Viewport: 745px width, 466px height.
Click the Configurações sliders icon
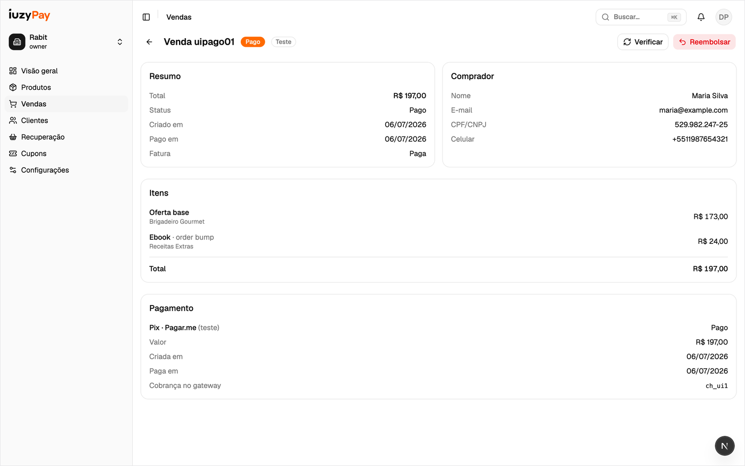(13, 170)
